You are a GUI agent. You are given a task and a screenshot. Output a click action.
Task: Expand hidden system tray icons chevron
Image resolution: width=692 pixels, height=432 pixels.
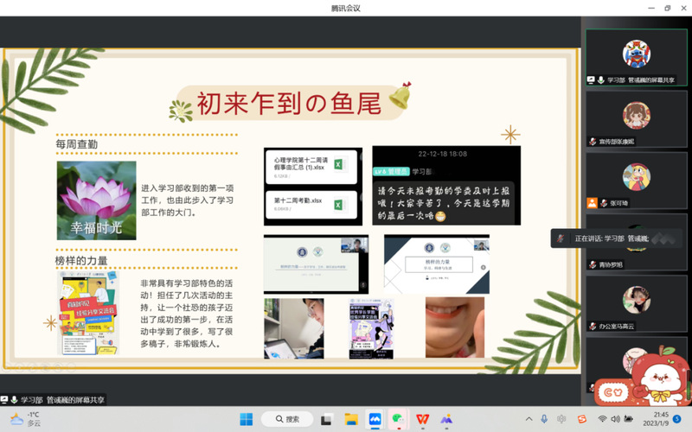point(527,419)
